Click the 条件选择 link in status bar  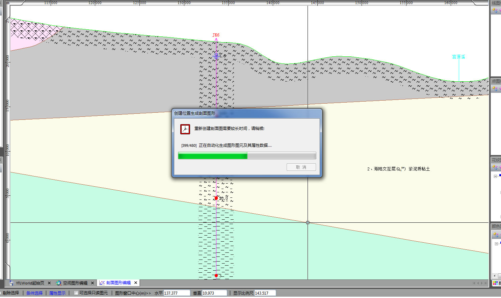(34, 293)
